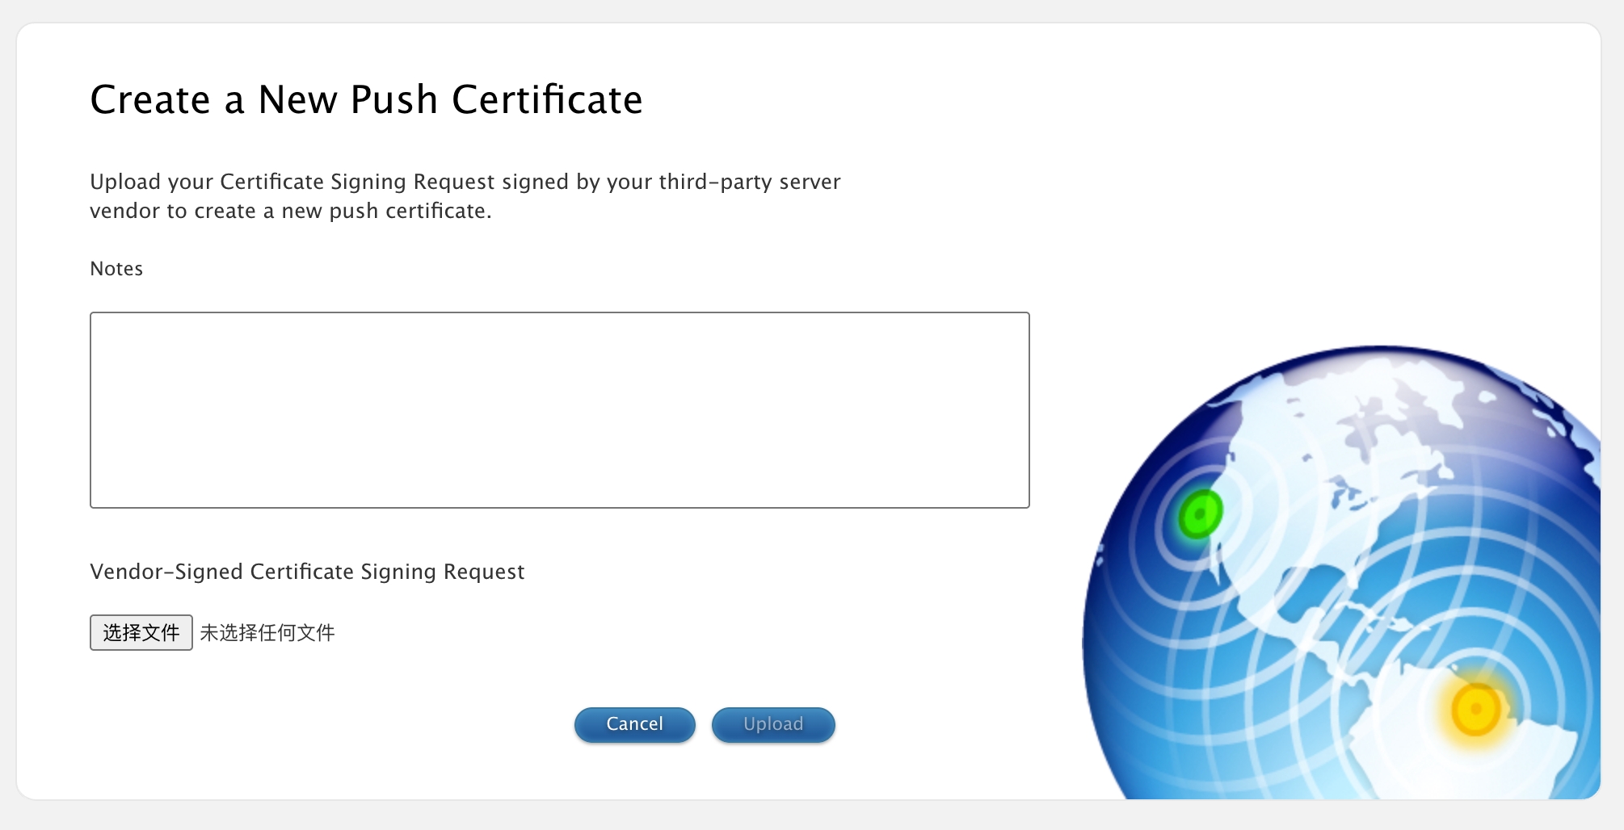Image resolution: width=1624 pixels, height=830 pixels.
Task: Click the Notes label
Action: tap(116, 269)
